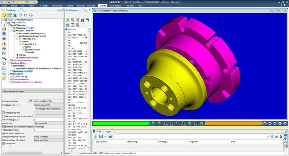Click the highlighted first Projektbaum toolbar icon
This screenshot has width=289, height=156.
4,15
